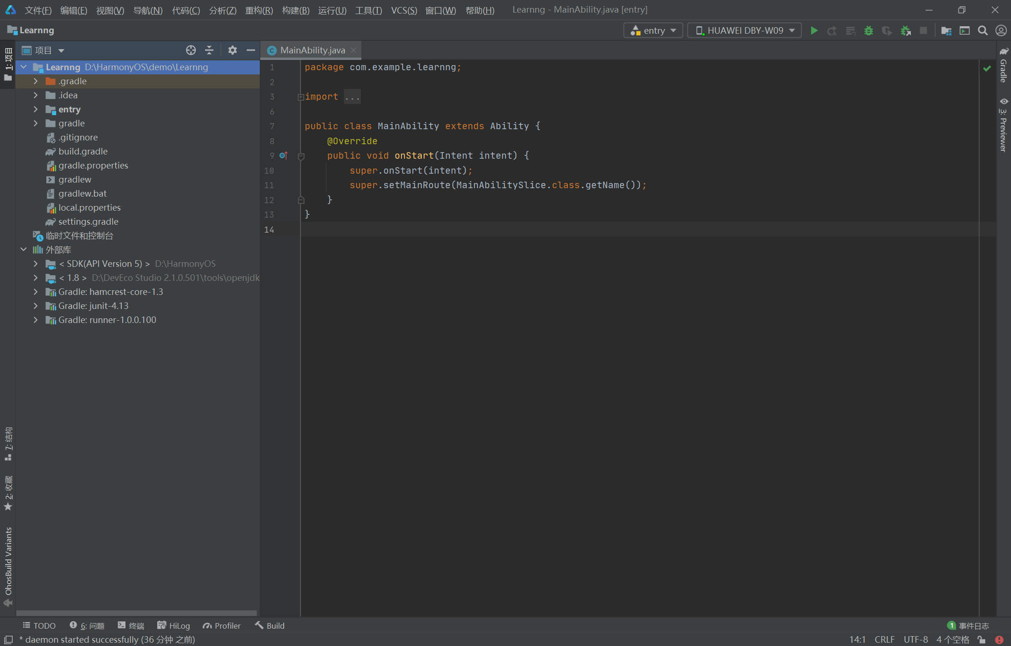Screen dimensions: 1011x646
Task: Toggle read-only lock icon in status bar
Action: coord(982,639)
